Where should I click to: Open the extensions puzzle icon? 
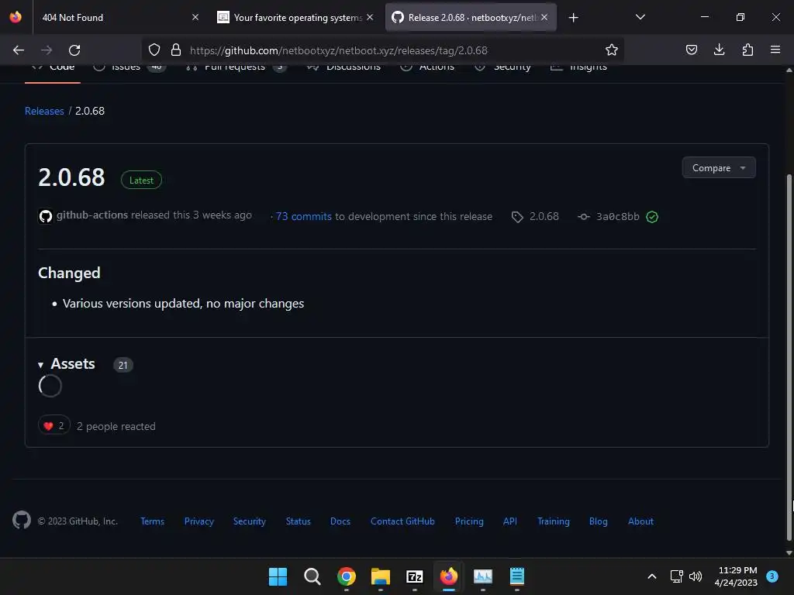[x=747, y=50]
